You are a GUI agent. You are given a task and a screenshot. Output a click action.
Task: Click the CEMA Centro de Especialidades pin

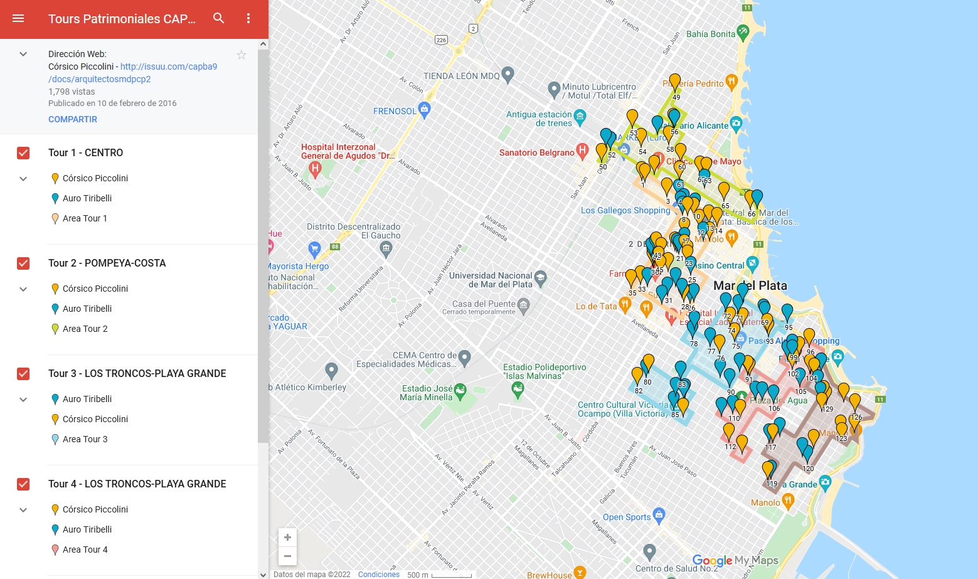click(464, 358)
